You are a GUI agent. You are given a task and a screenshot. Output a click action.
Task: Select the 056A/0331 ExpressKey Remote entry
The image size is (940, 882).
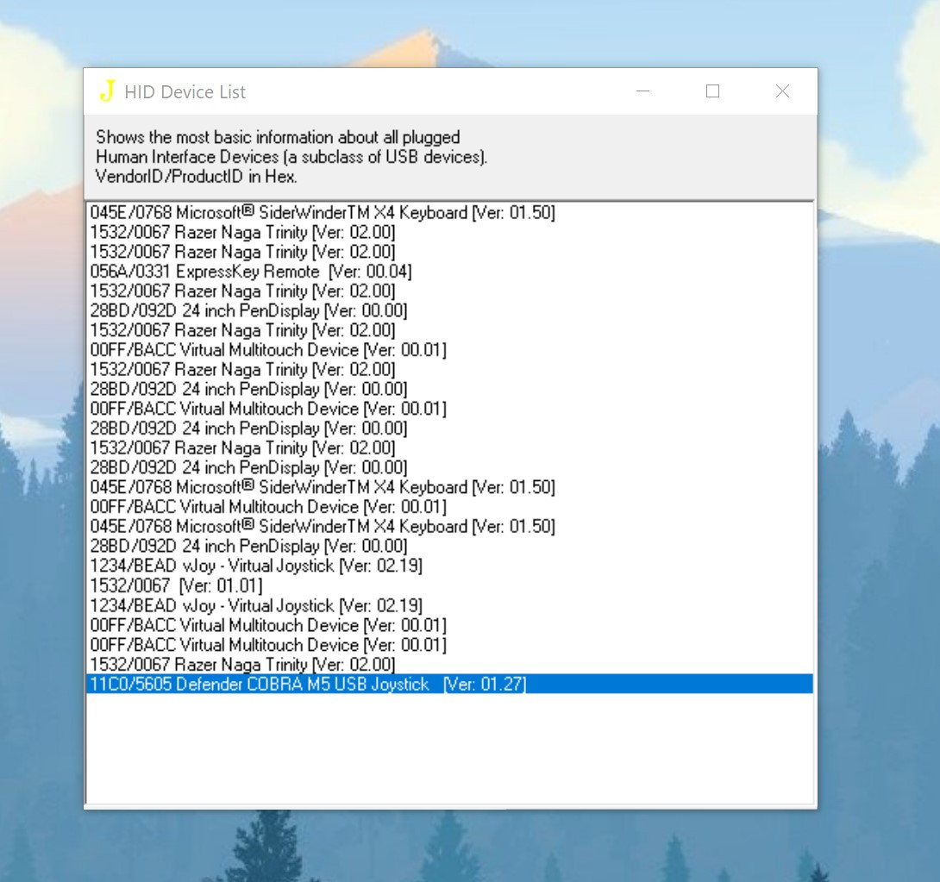(x=449, y=272)
